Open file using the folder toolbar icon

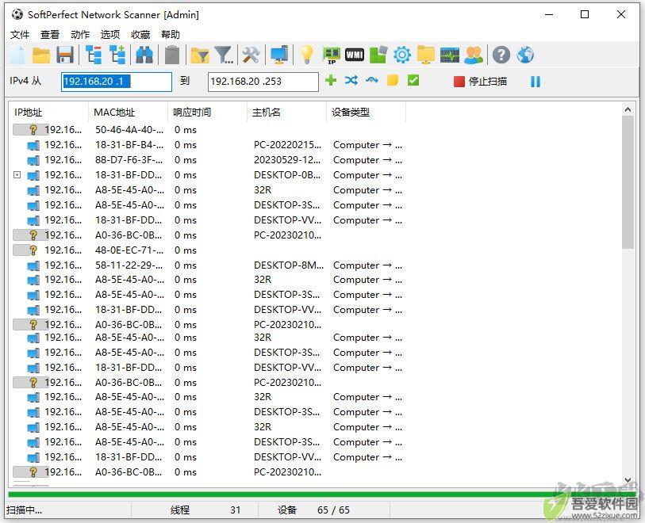tap(41, 55)
